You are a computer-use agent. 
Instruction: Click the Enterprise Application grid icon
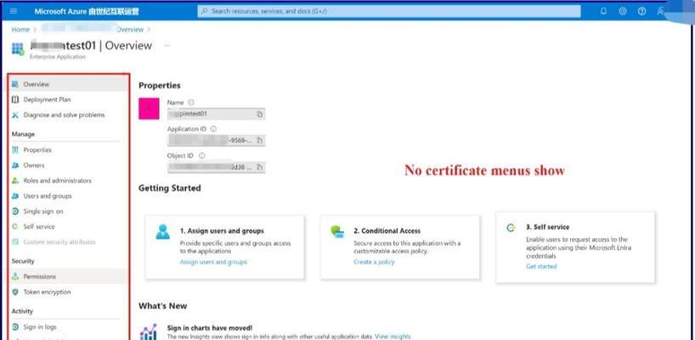(x=18, y=48)
